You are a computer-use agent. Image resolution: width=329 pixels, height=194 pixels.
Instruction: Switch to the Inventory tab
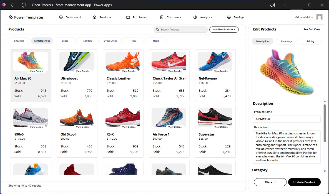click(x=286, y=41)
